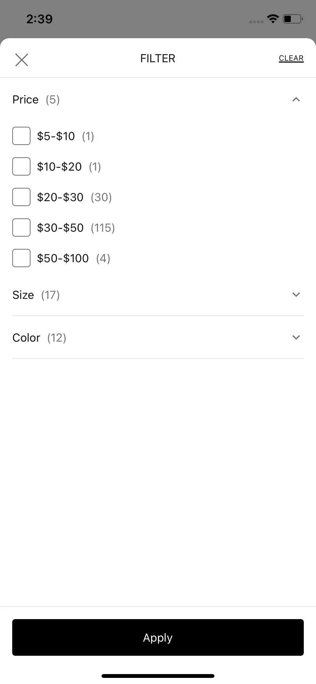Viewport: 316px width, 684px height.
Task: Expand the Size filter chevron
Action: [x=296, y=295]
